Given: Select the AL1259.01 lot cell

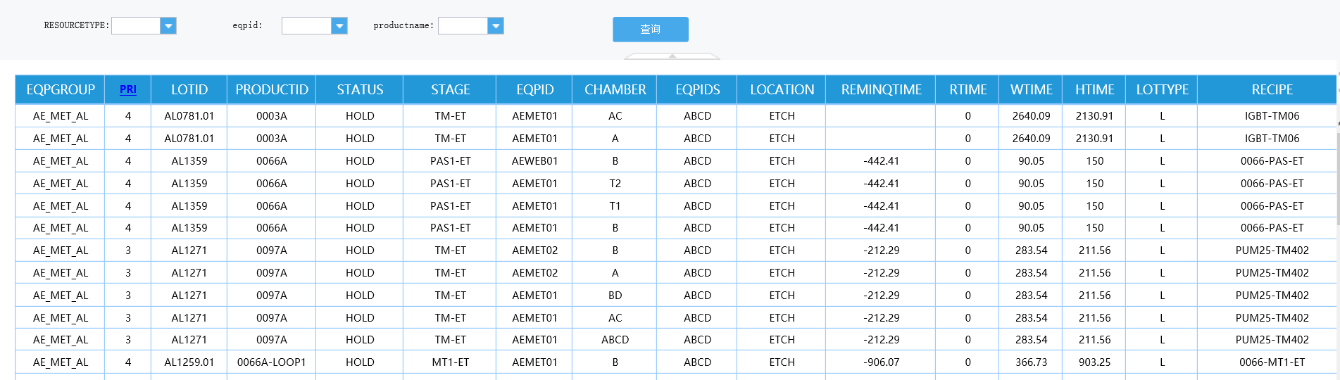Looking at the screenshot, I should tap(189, 362).
